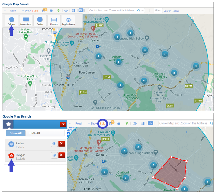Image resolution: width=215 pixels, height=193 pixels.
Task: Click the PR icon in upper toolbar
Action: click(x=81, y=11)
